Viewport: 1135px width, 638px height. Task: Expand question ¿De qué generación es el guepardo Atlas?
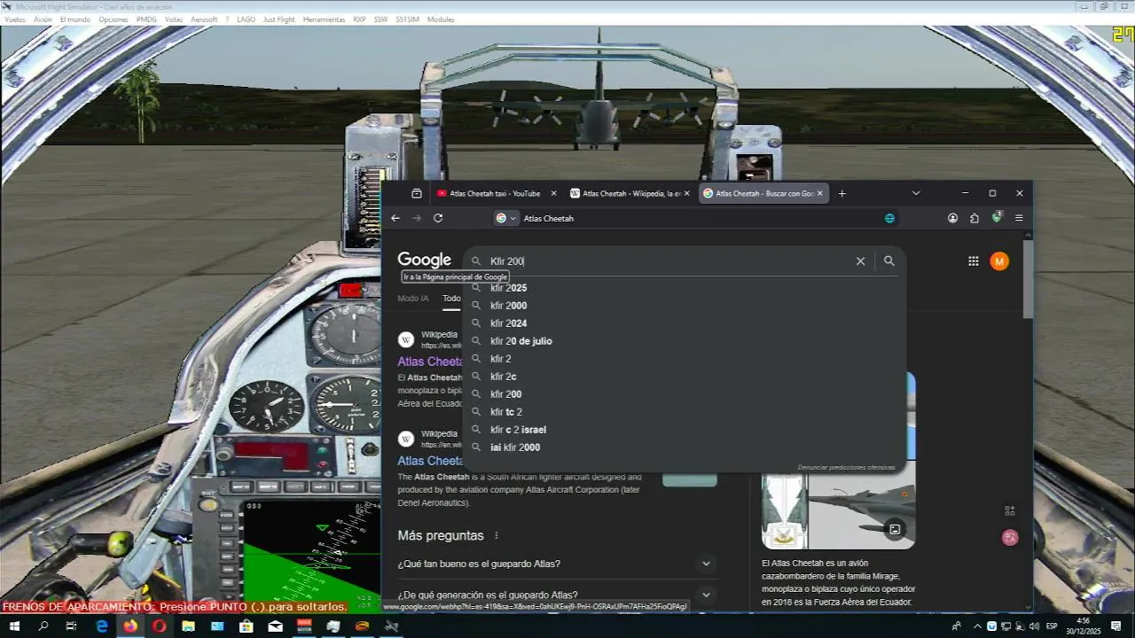pos(556,595)
